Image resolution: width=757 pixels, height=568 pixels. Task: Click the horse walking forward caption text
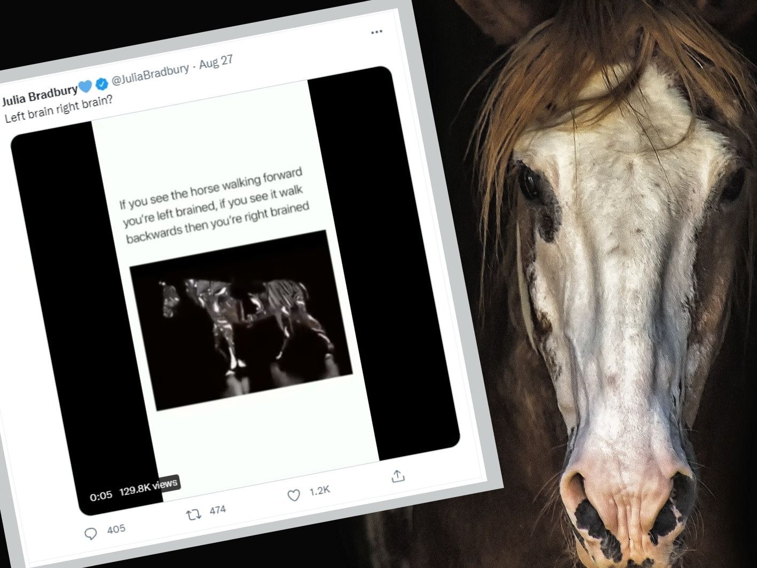click(x=214, y=206)
